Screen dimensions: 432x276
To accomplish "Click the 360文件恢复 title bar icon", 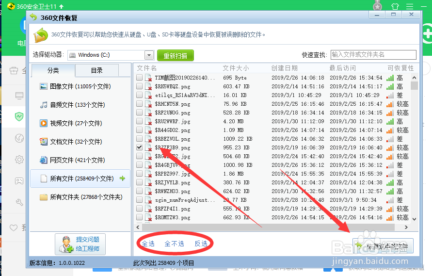I will tap(33, 17).
